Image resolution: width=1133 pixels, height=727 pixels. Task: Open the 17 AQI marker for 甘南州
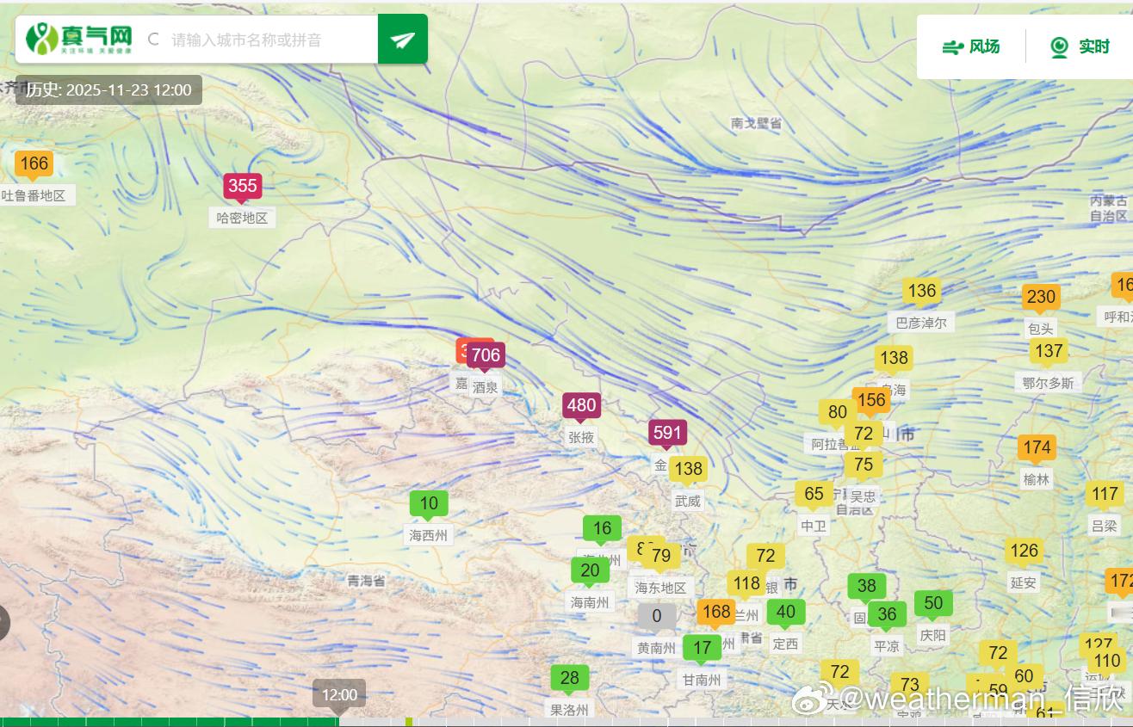[703, 648]
